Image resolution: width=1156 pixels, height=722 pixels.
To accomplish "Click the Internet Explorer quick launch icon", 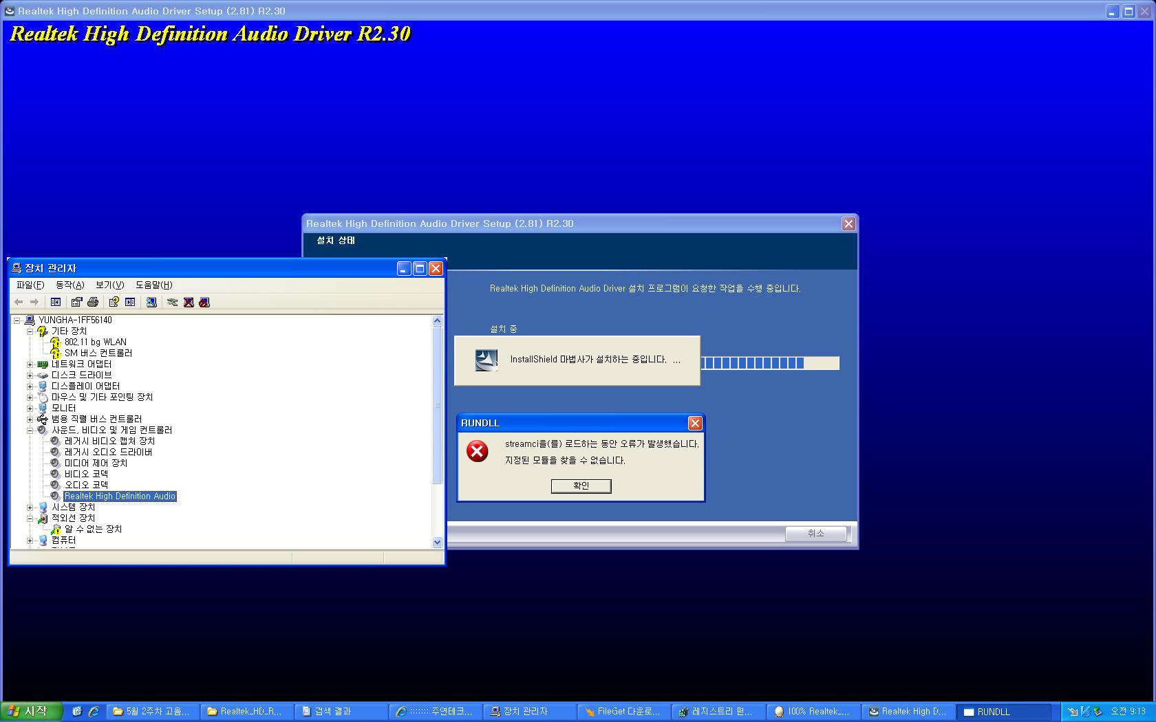I will click(x=94, y=712).
